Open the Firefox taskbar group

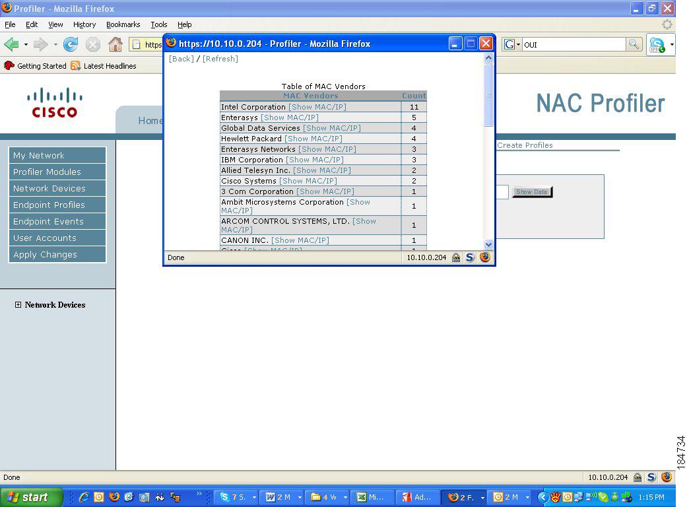[x=464, y=497]
